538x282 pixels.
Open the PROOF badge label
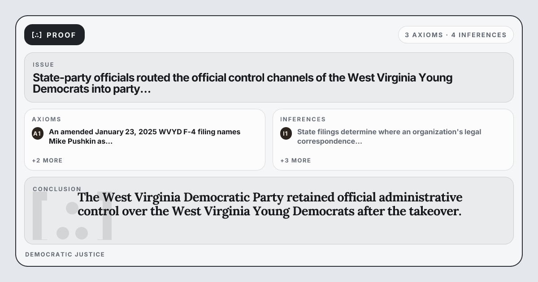tap(61, 35)
